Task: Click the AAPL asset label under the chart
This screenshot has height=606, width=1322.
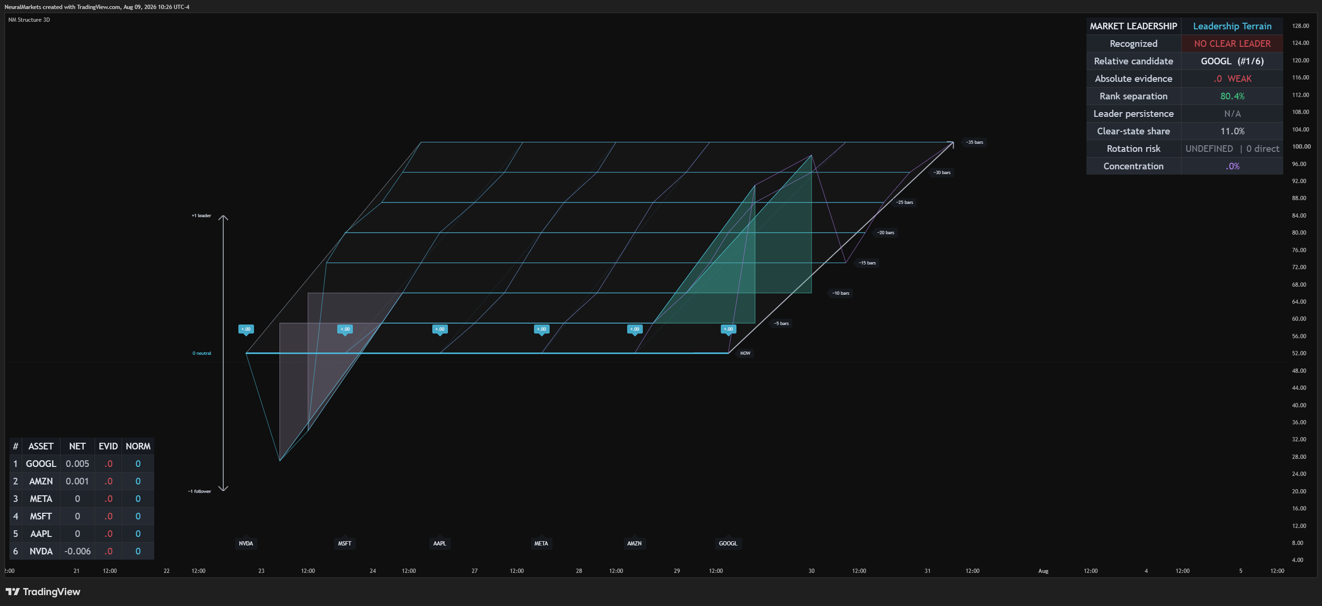Action: click(439, 543)
